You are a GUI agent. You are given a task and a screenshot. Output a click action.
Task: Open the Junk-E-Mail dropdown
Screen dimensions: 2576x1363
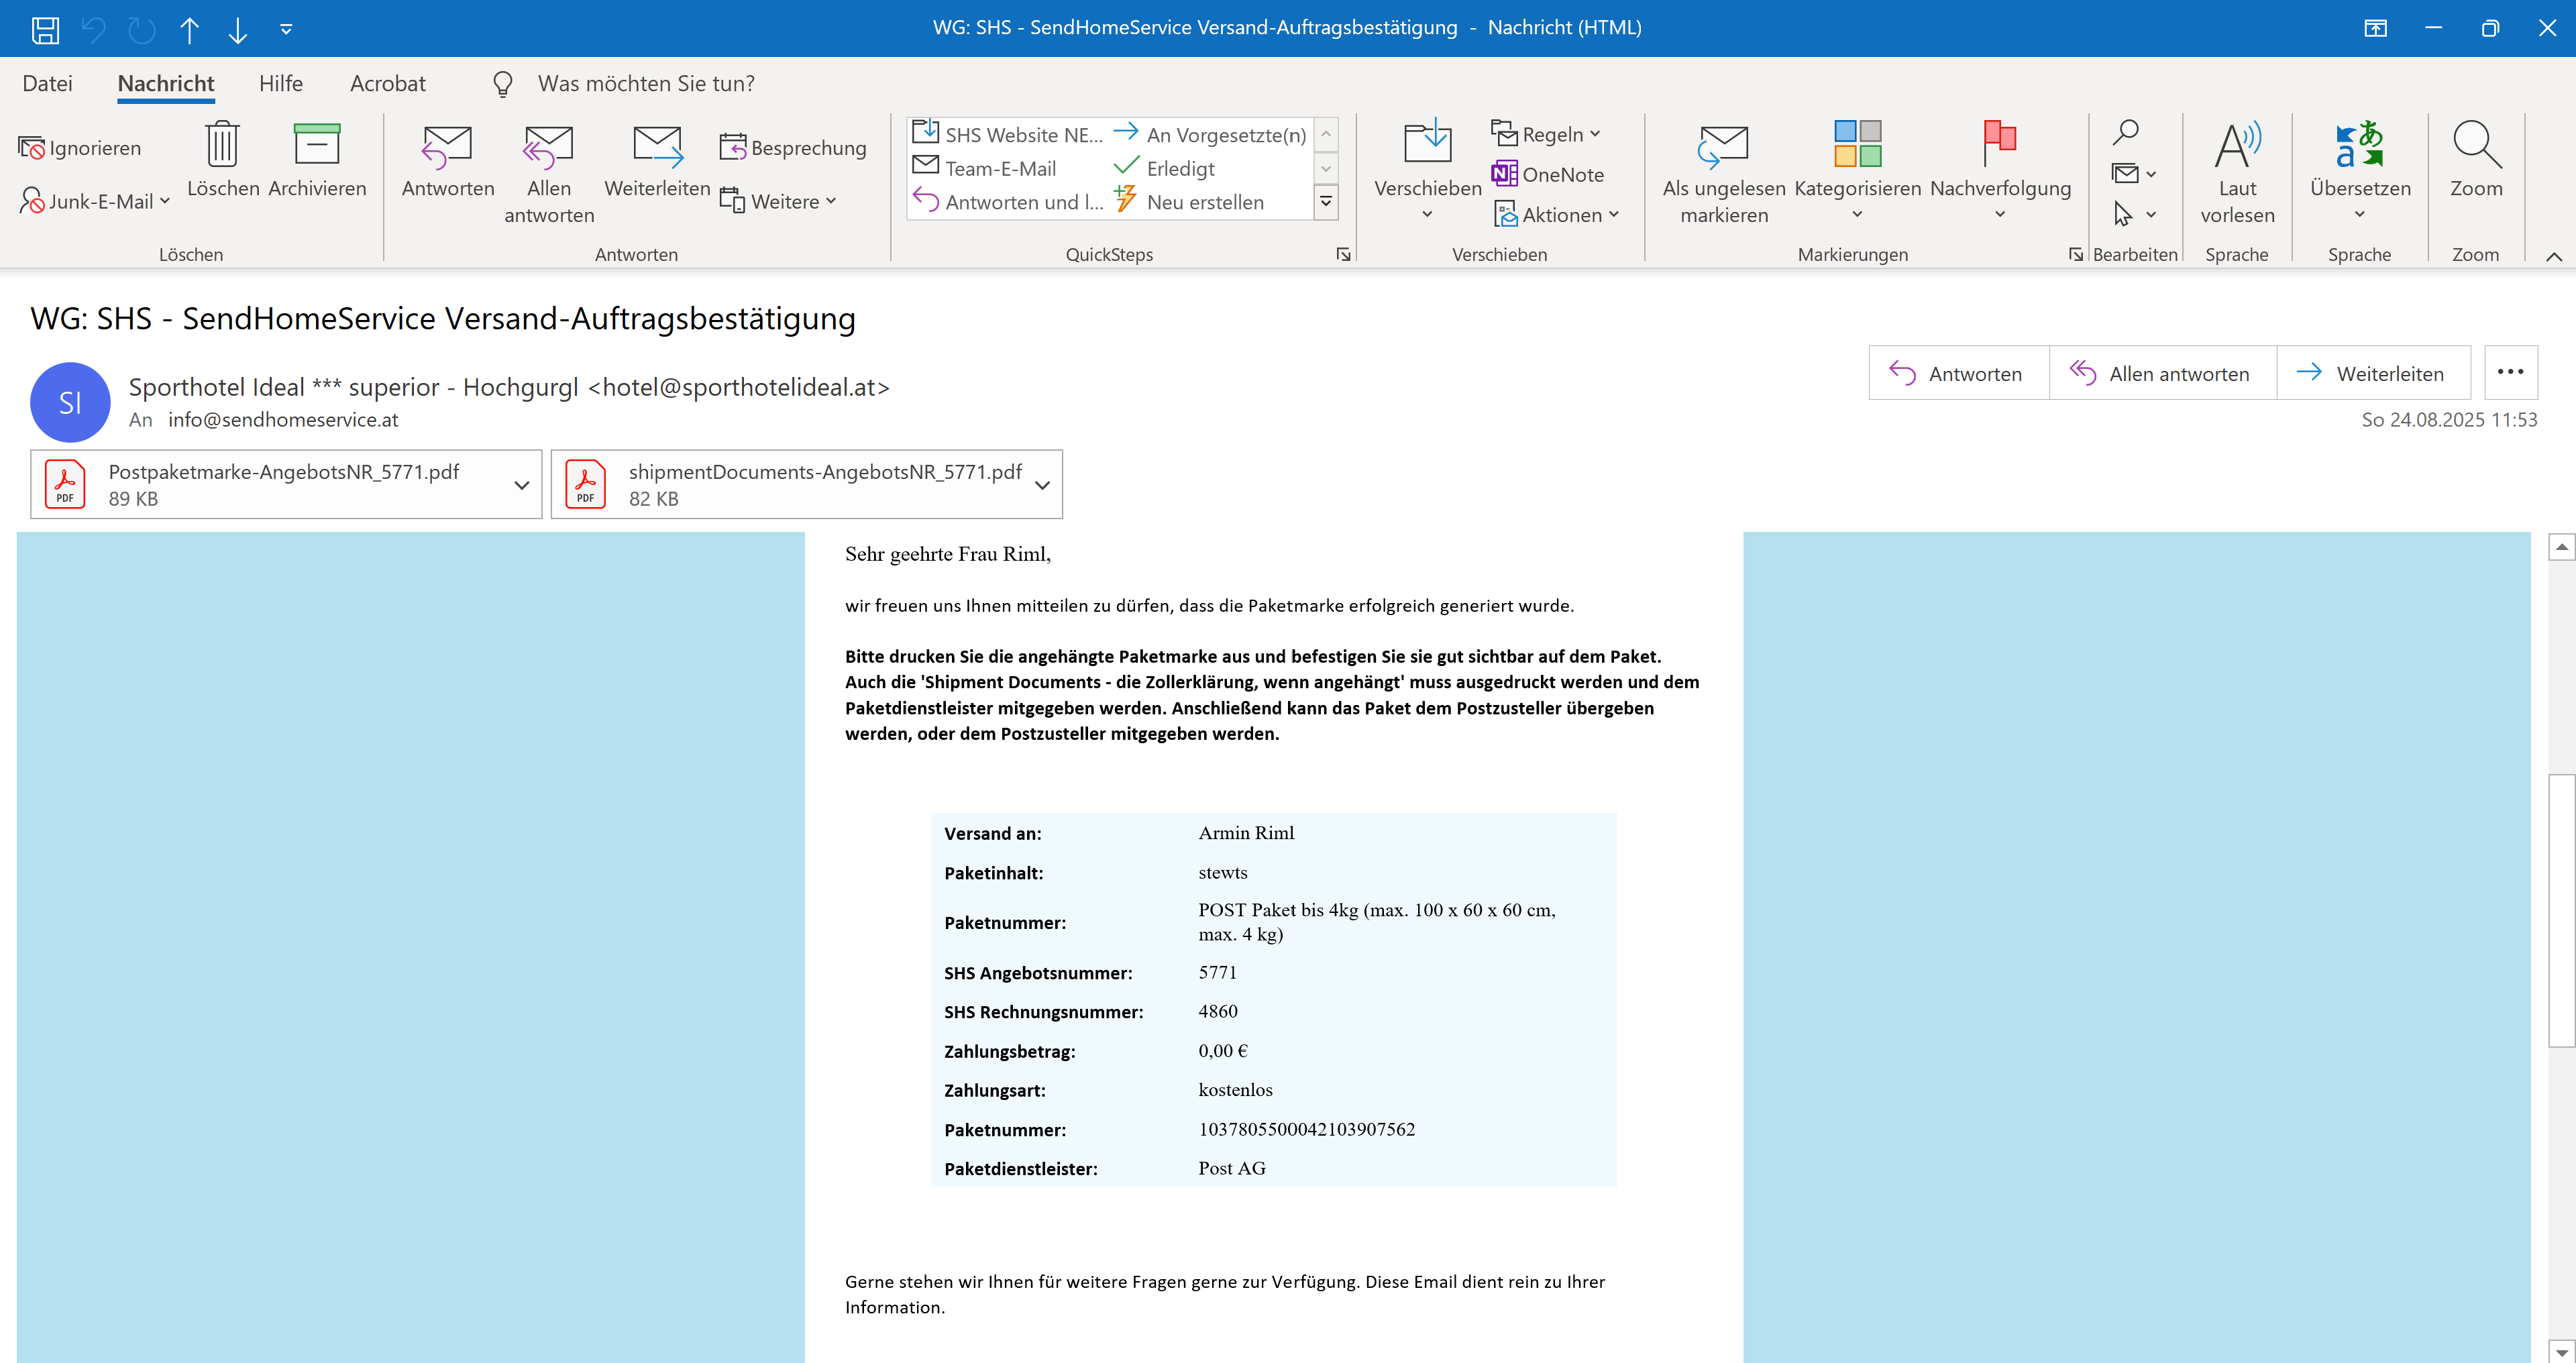[x=95, y=201]
